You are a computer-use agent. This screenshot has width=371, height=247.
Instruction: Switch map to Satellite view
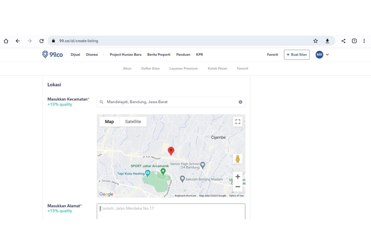click(133, 122)
